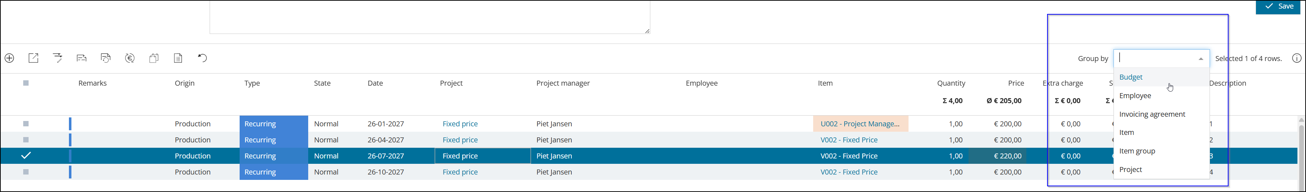Open selected row via external-link icon
The image size is (1306, 192).
(x=34, y=58)
